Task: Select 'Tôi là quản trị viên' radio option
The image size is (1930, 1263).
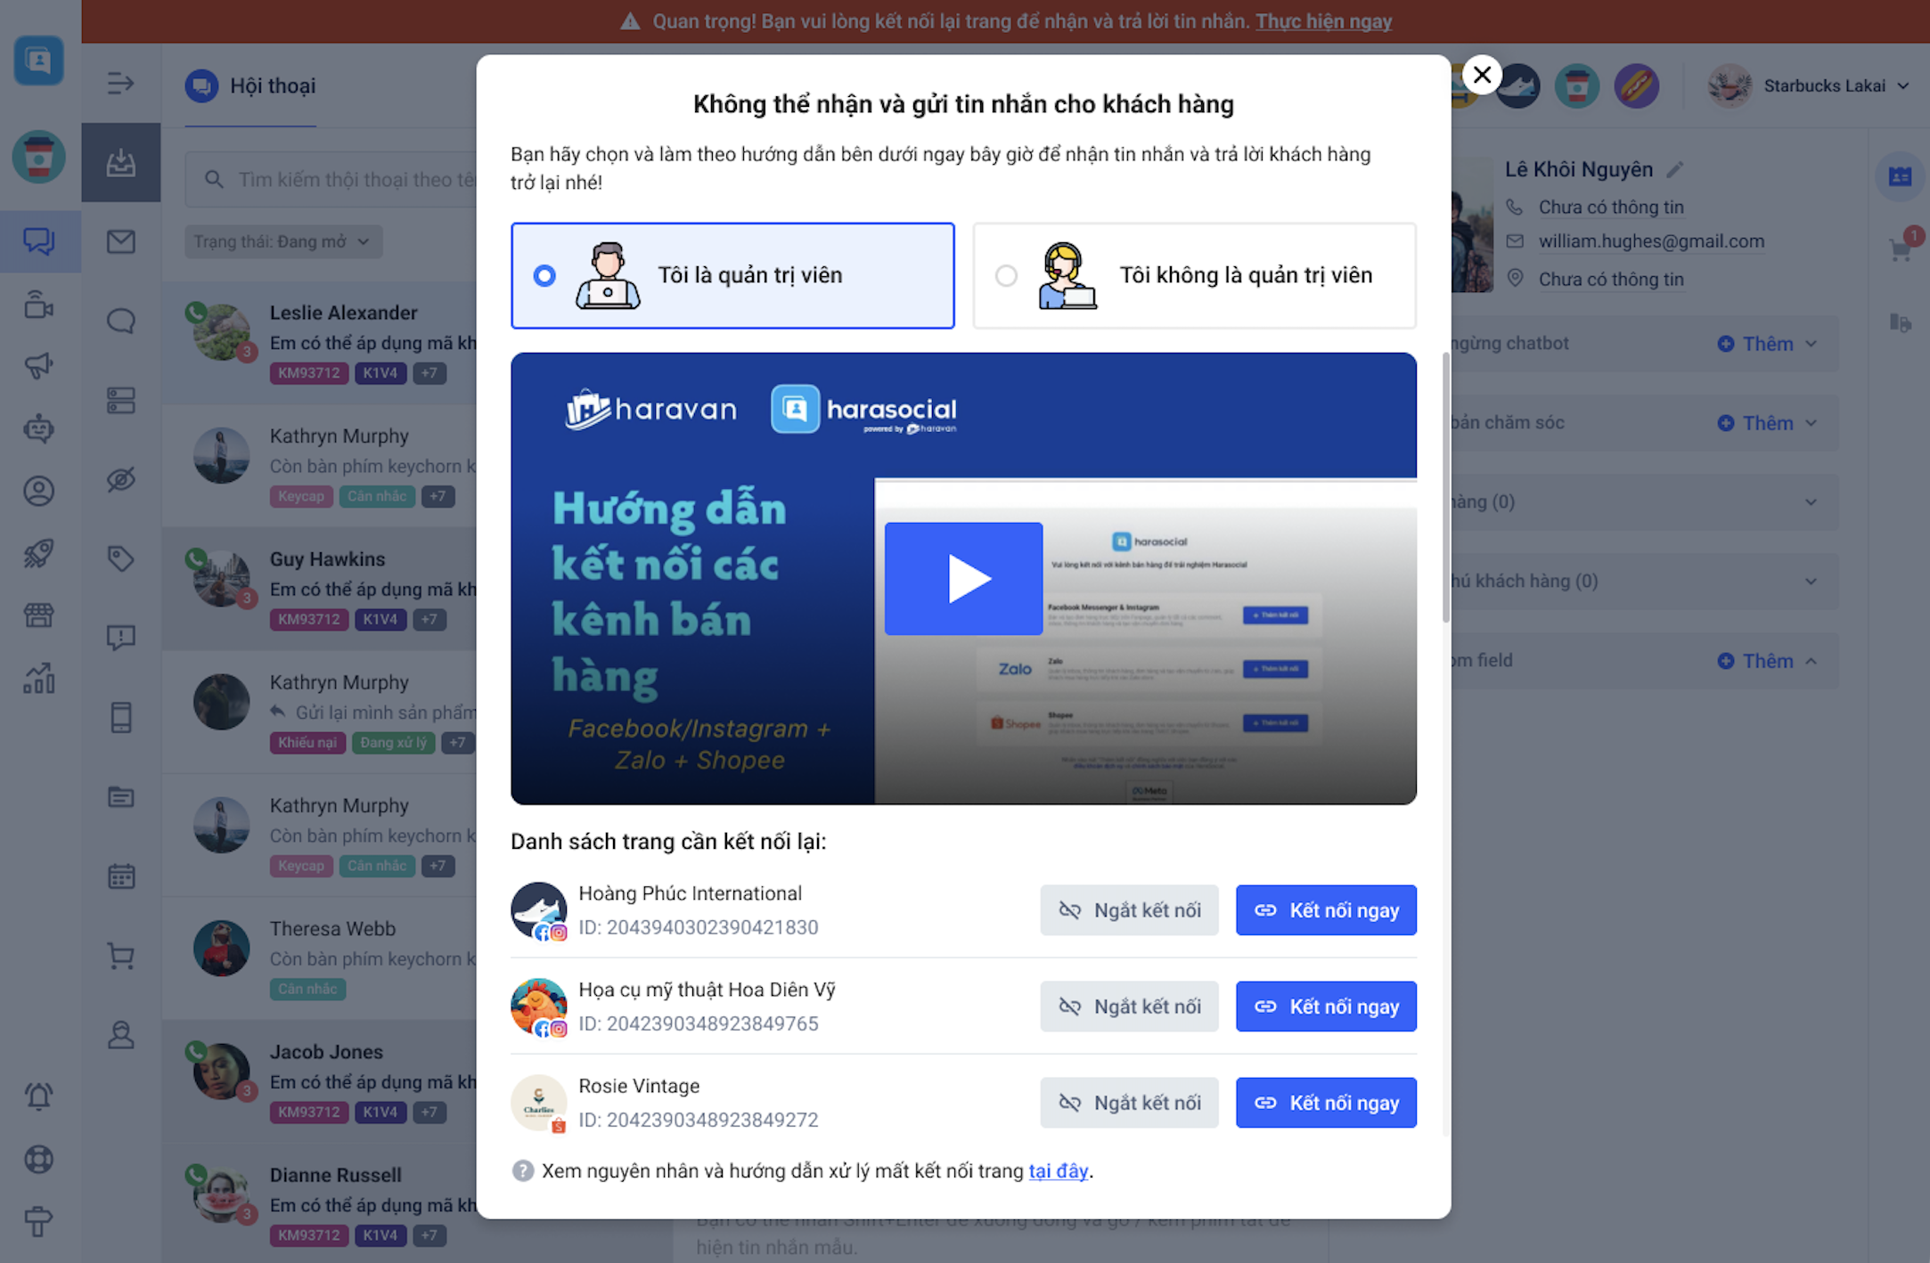Action: pos(544,276)
